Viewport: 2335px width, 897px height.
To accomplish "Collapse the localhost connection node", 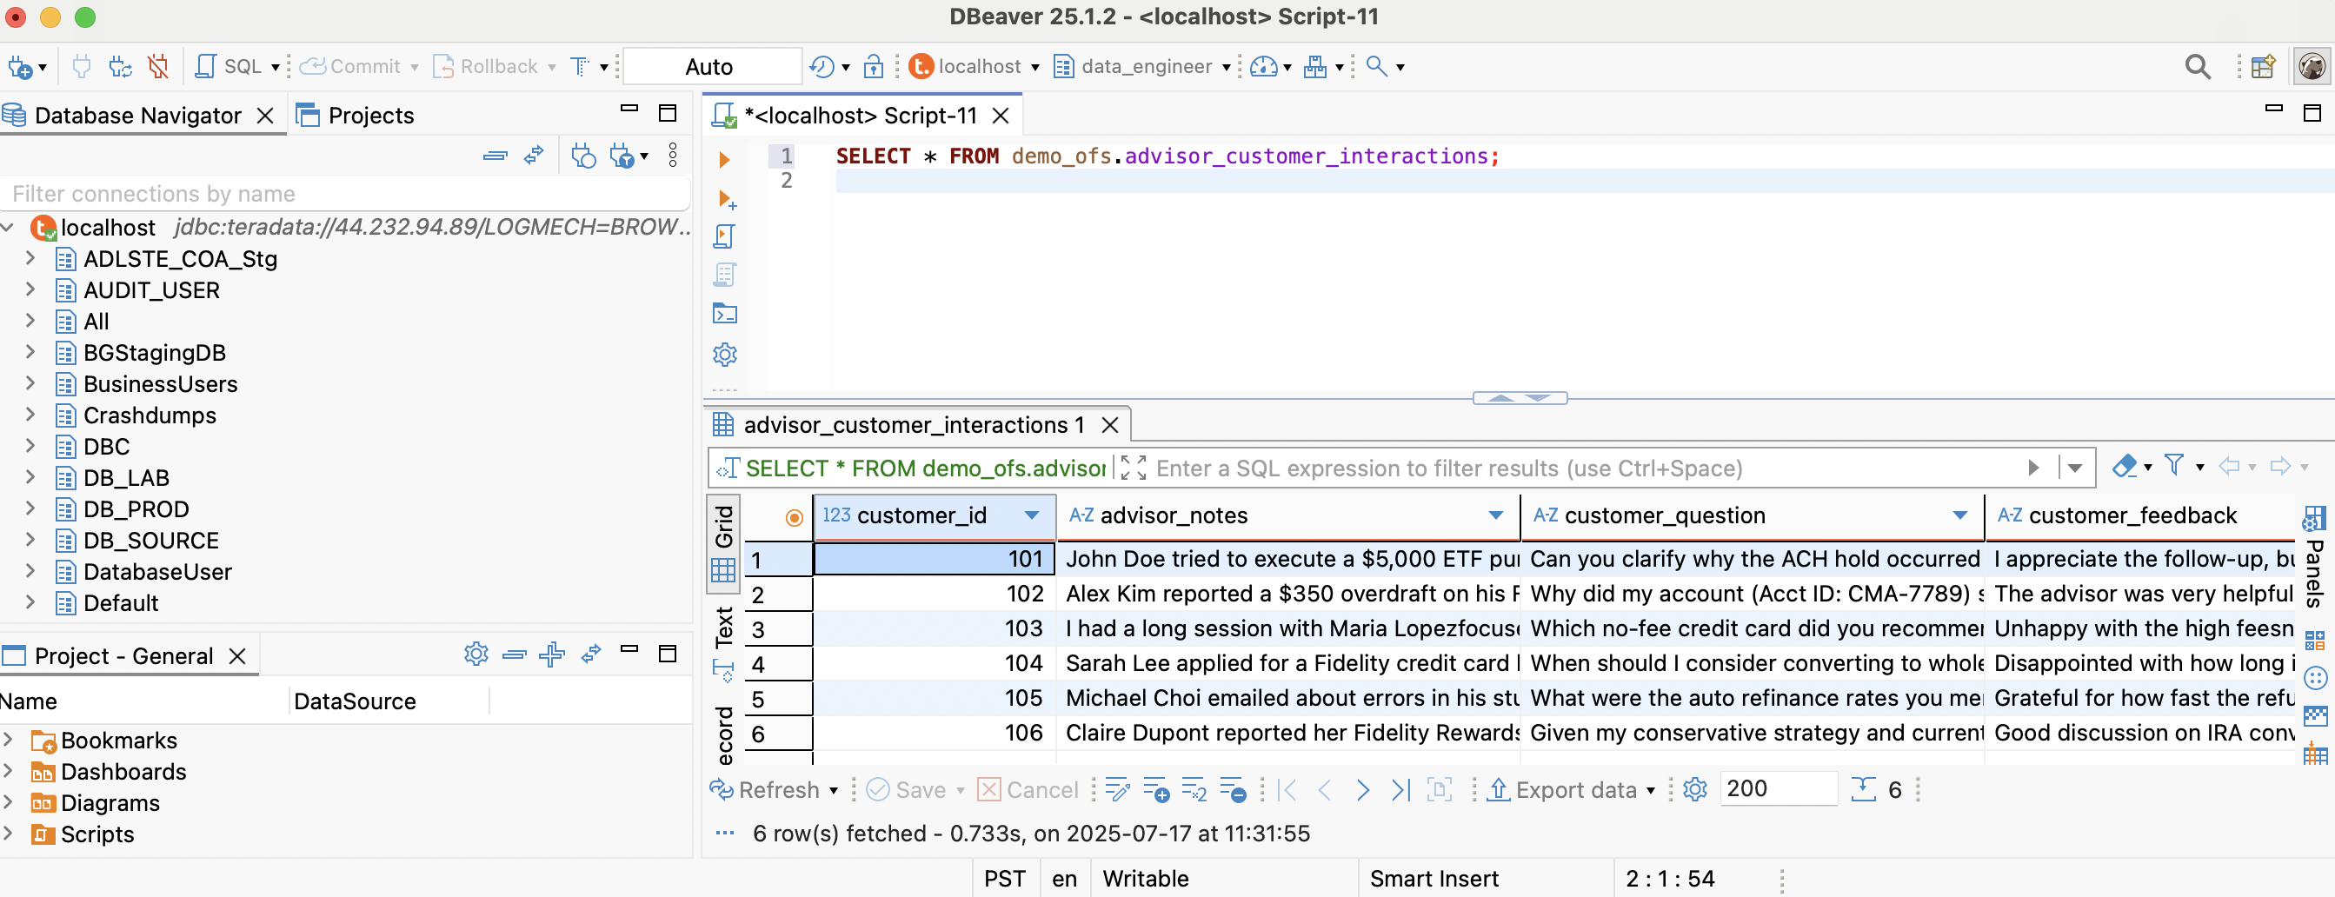I will pyautogui.click(x=8, y=227).
